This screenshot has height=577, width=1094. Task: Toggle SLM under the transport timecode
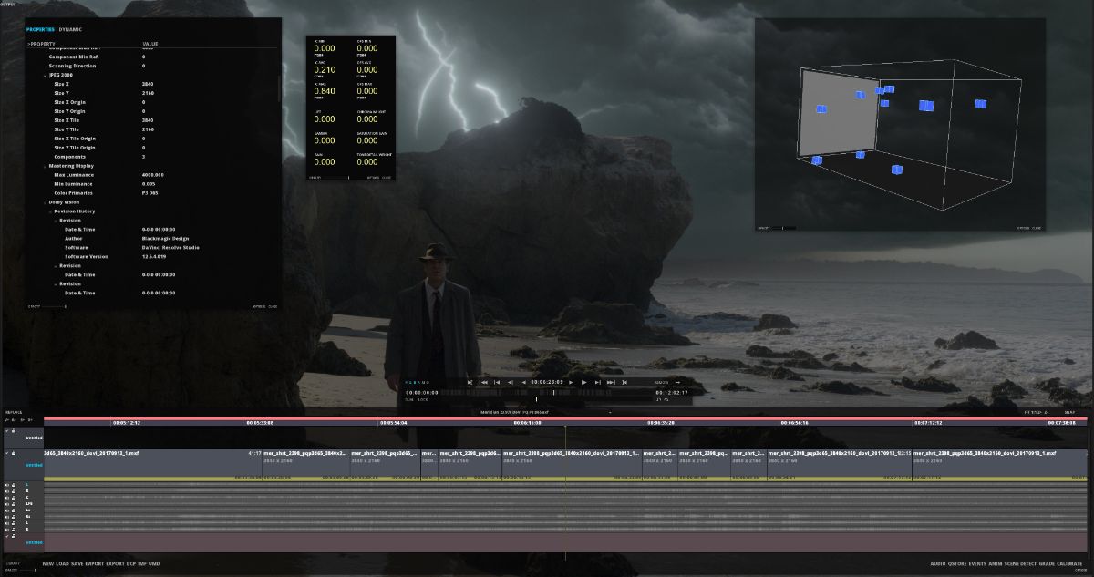click(409, 399)
